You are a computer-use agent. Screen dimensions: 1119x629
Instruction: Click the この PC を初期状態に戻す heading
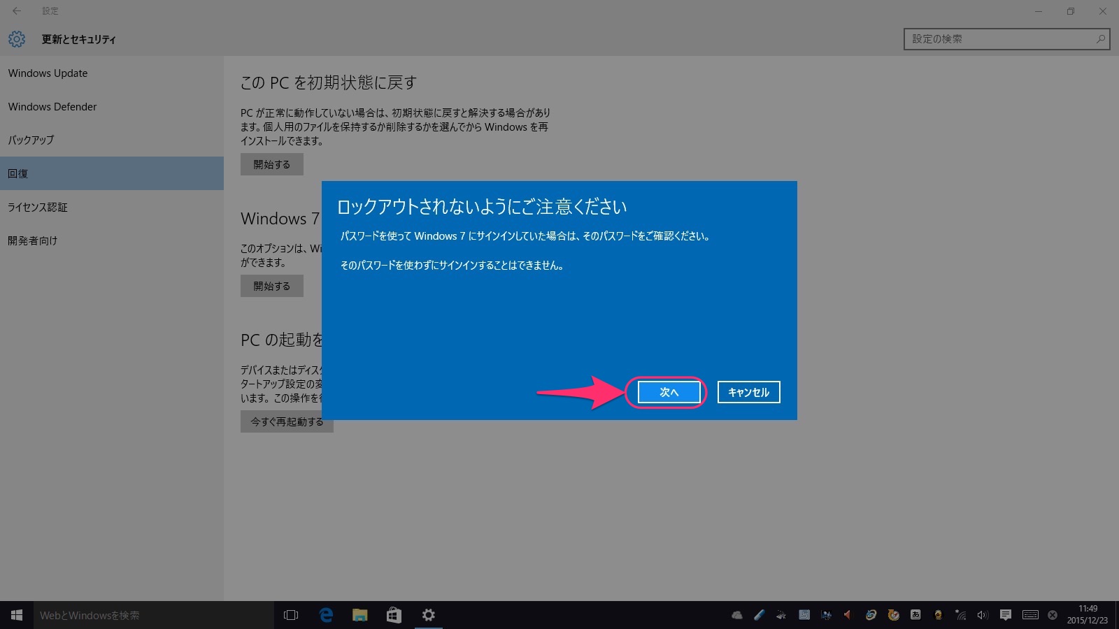tap(329, 82)
